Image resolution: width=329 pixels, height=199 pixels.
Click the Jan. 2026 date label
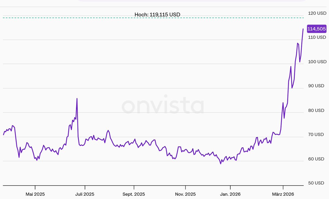pyautogui.click(x=230, y=194)
